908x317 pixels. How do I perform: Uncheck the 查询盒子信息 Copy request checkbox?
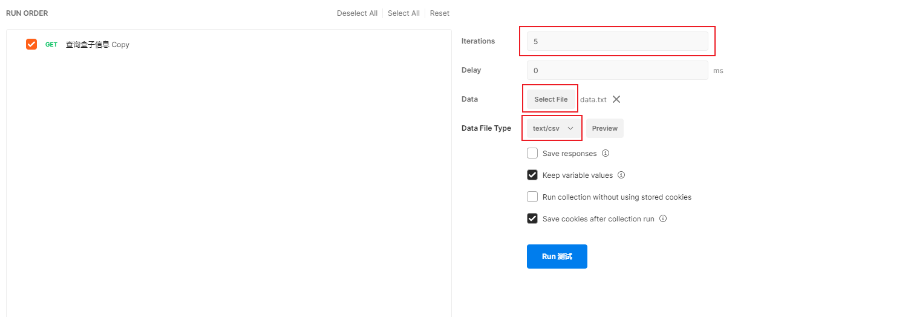tap(31, 44)
